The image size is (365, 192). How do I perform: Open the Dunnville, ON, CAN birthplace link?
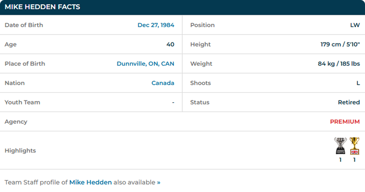point(145,64)
